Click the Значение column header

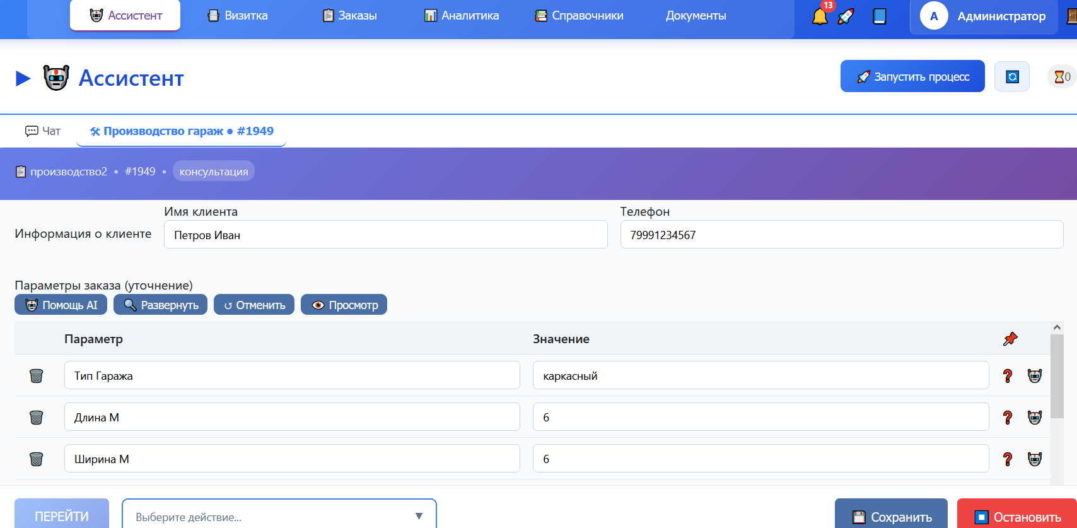[561, 339]
